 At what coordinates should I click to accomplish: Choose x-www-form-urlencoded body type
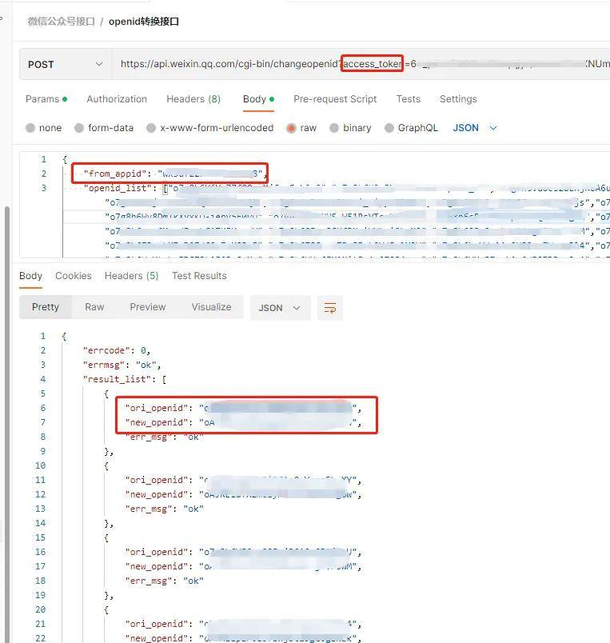[x=151, y=128]
